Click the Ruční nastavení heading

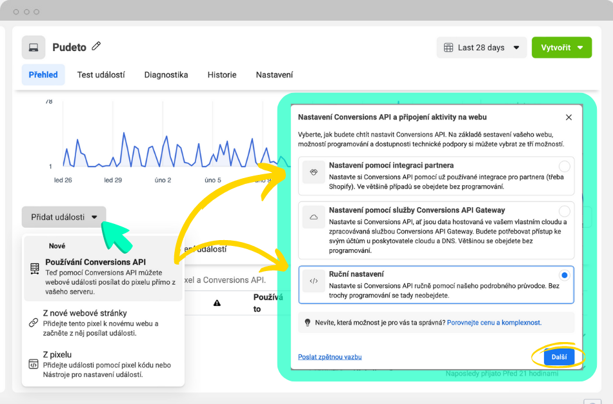[356, 274]
